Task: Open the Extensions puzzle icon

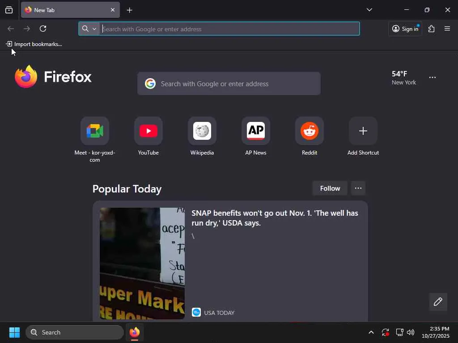Action: coord(431,29)
